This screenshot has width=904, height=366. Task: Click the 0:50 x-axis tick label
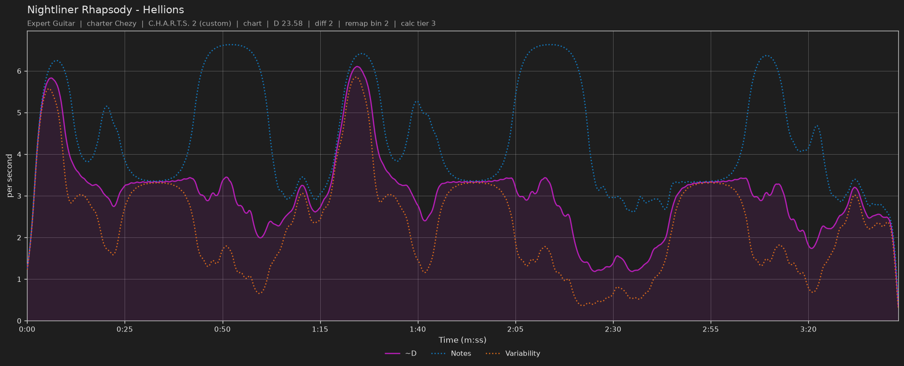coord(222,329)
